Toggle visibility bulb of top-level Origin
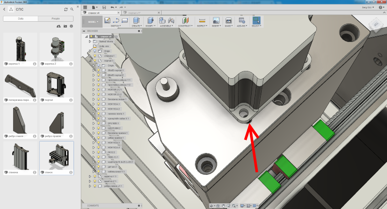The image size is (387, 209). [95, 51]
